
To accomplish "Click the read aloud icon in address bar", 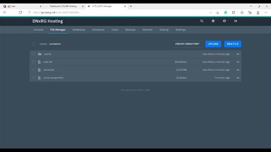I will [210, 12].
